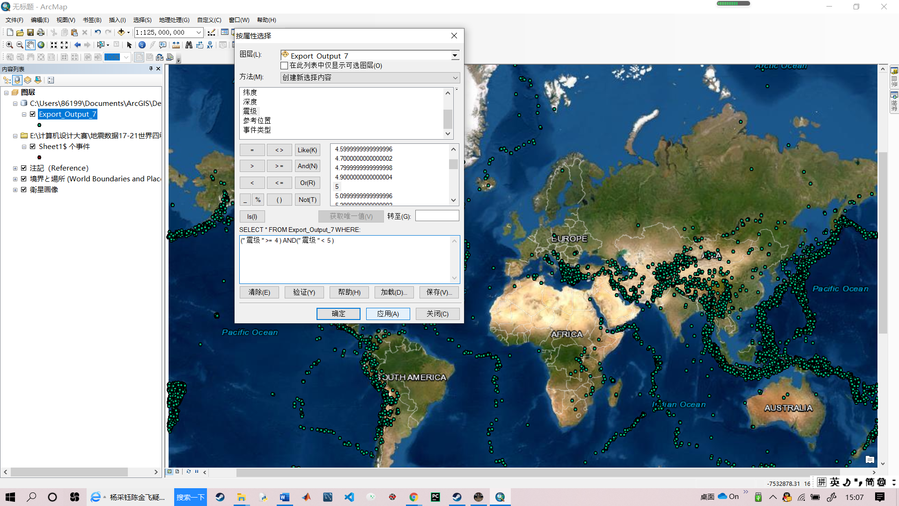
Task: Open the 选择(S) menu
Action: 142,20
